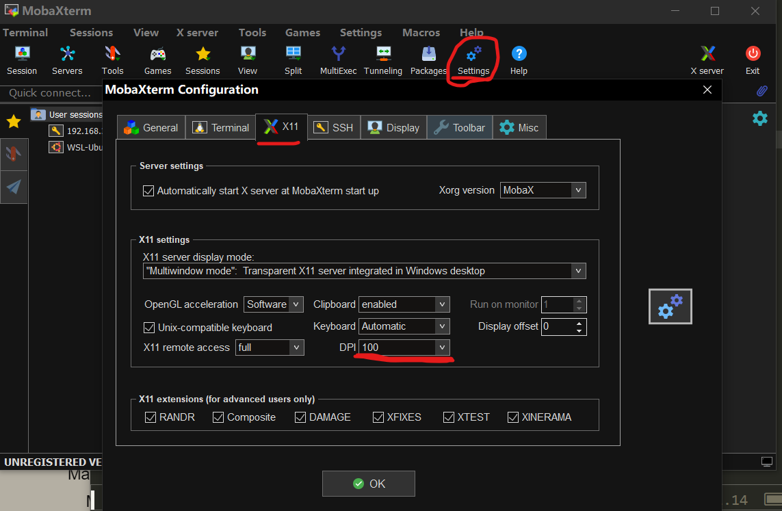The height and width of the screenshot is (511, 782).
Task: Select the User sessions tree item
Action: 66,115
